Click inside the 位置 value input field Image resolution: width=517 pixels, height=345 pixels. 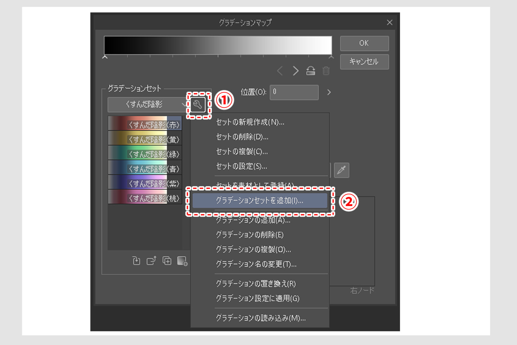(294, 92)
